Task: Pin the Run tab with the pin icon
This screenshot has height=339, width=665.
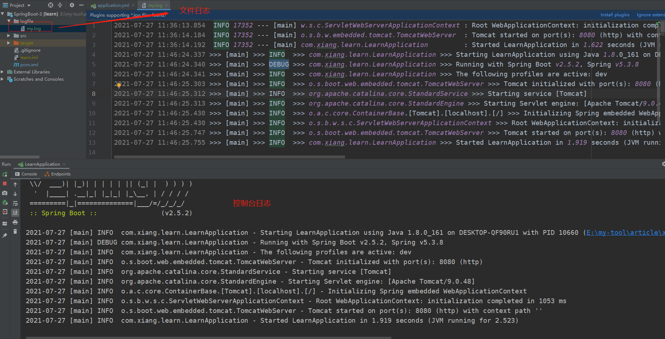Action: click(x=5, y=236)
